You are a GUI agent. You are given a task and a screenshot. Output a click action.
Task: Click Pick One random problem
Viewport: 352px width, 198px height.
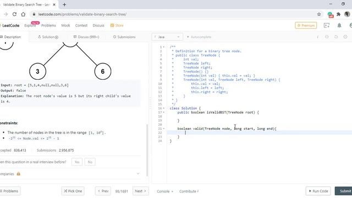click(73, 191)
